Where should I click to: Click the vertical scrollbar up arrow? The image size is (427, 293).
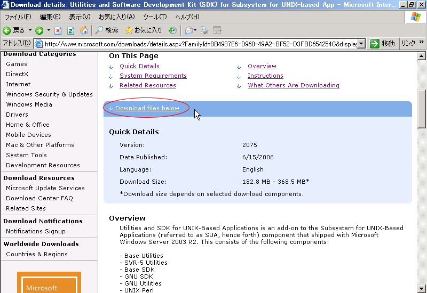point(421,56)
